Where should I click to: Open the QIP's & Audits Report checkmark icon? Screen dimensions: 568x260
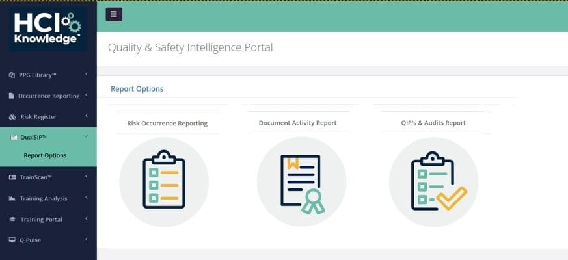[x=433, y=182]
